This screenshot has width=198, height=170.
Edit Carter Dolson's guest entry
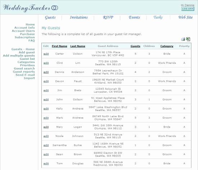tap(46, 54)
